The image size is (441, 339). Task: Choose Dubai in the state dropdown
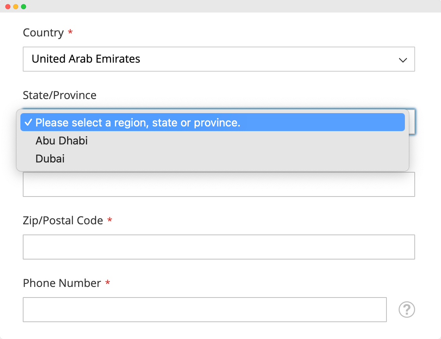point(50,159)
